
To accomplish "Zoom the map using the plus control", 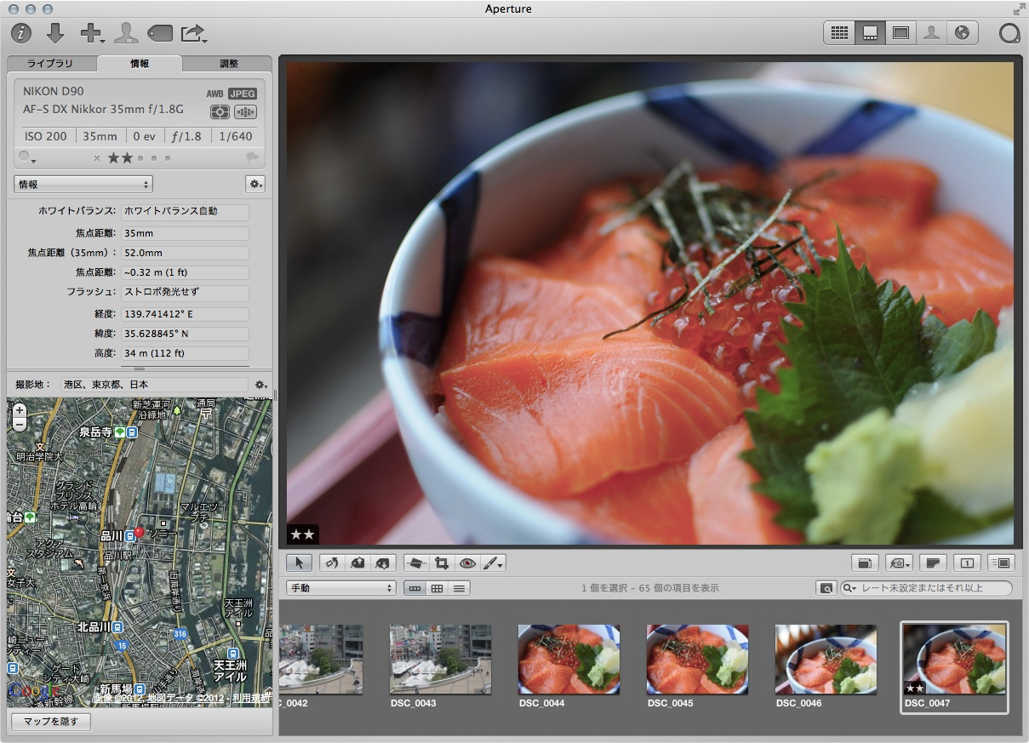I will [x=19, y=410].
